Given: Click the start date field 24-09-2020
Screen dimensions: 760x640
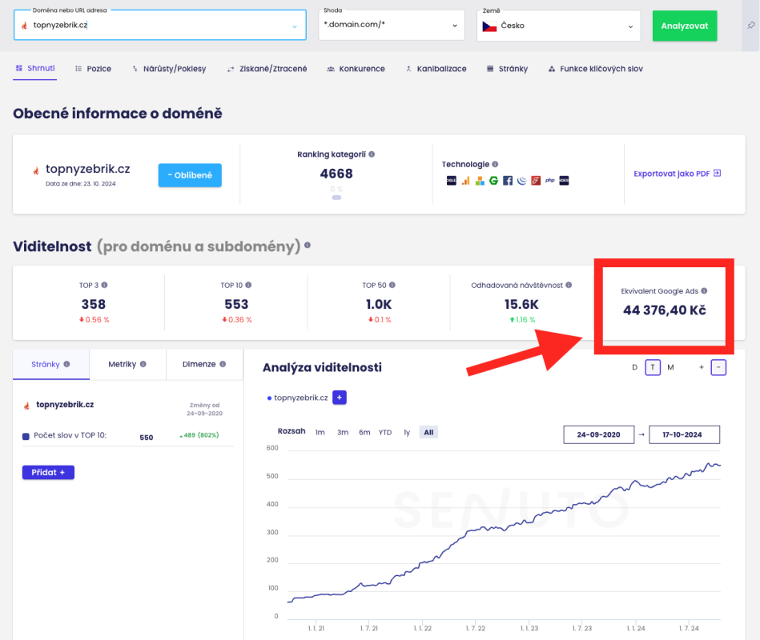Looking at the screenshot, I should click(x=598, y=434).
